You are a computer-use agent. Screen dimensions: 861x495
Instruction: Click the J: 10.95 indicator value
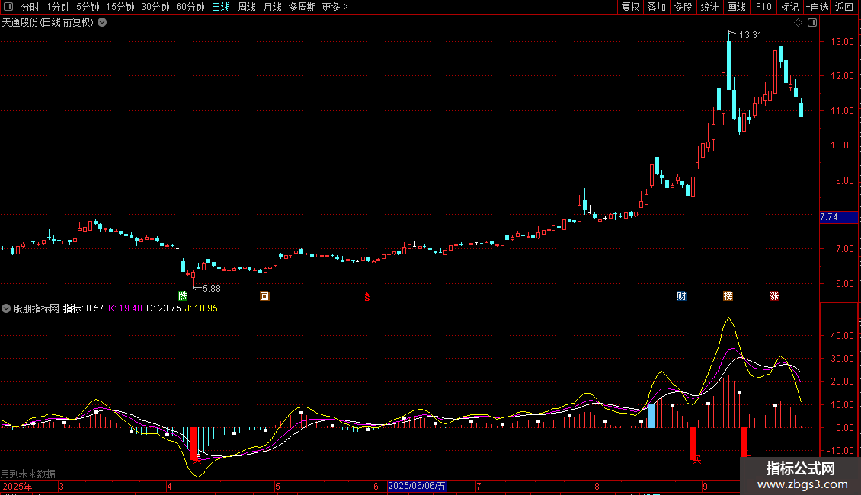201,308
